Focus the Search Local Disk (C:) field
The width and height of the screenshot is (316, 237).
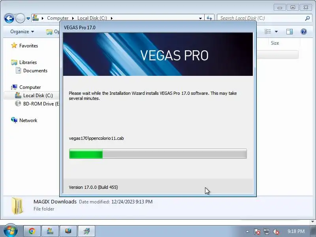pyautogui.click(x=262, y=18)
